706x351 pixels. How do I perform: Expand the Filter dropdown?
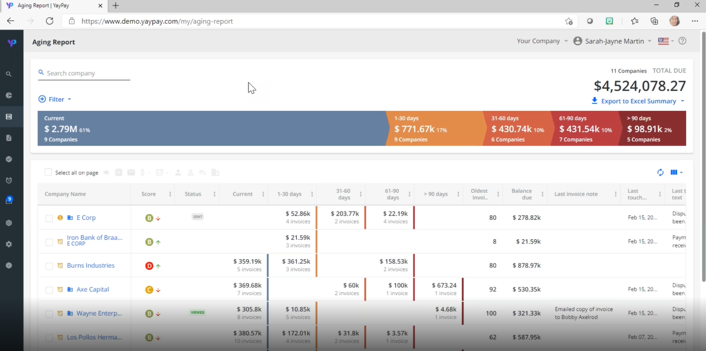[x=55, y=99]
